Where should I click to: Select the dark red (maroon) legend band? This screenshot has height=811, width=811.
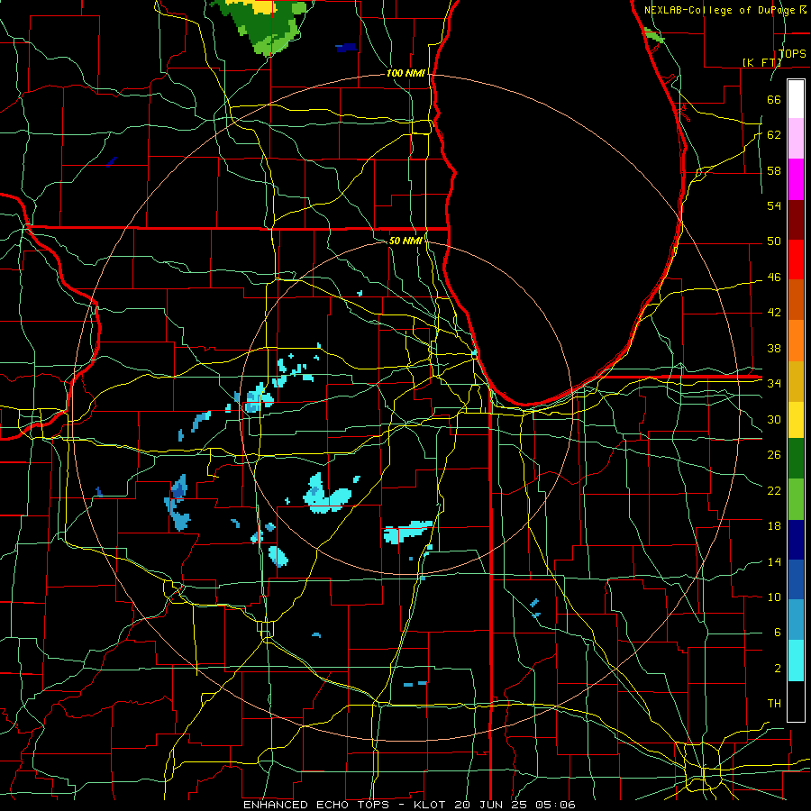(796, 219)
